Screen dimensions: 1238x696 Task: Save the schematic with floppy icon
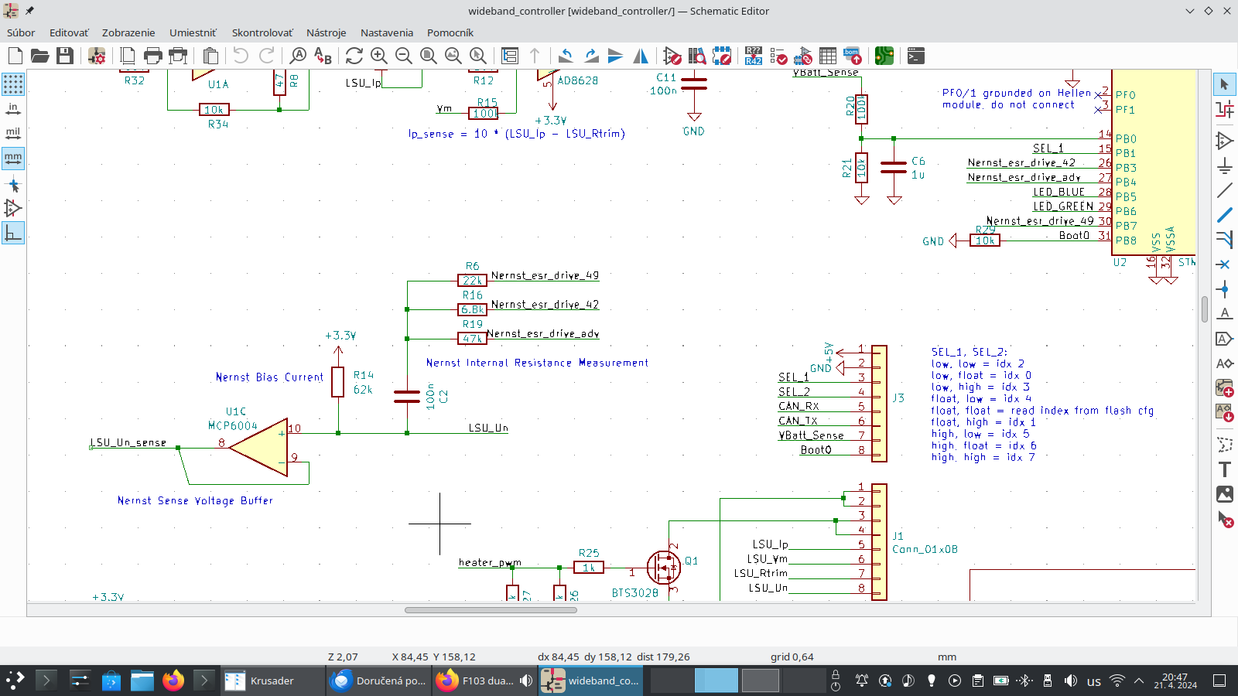[x=65, y=56]
